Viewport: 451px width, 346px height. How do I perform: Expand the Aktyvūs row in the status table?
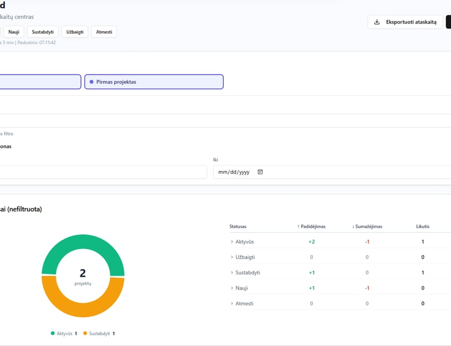(x=232, y=241)
